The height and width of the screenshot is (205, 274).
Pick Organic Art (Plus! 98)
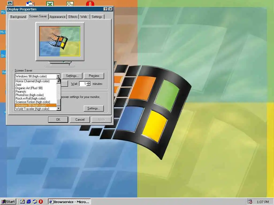[x=36, y=88]
